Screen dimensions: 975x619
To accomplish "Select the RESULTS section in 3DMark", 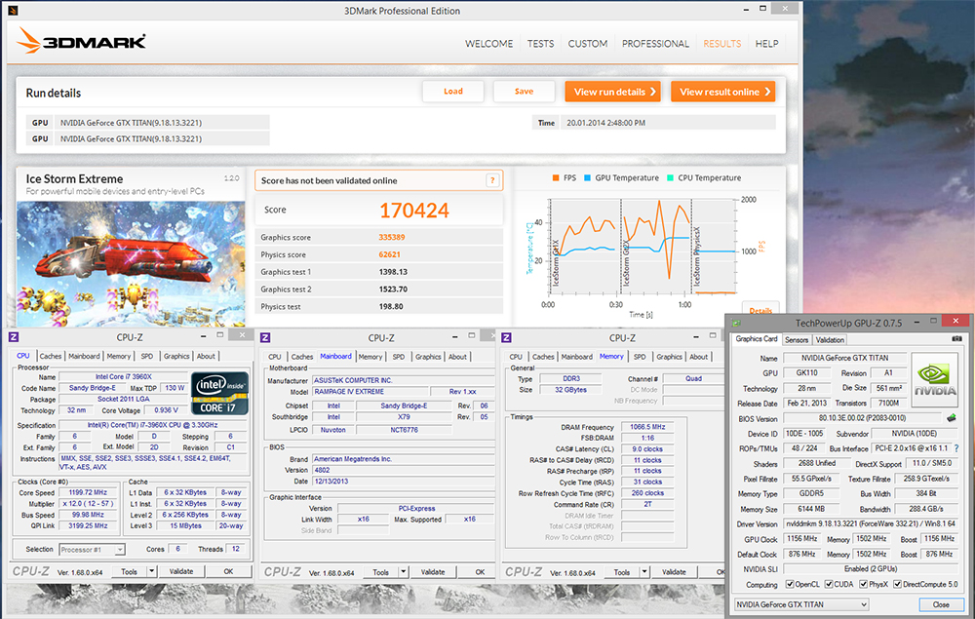I will pyautogui.click(x=721, y=44).
